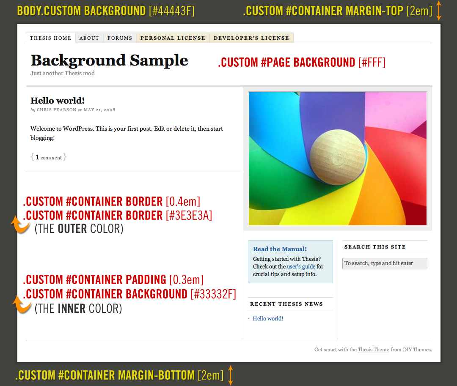
Task: Select the Personal License tab
Action: (x=173, y=38)
